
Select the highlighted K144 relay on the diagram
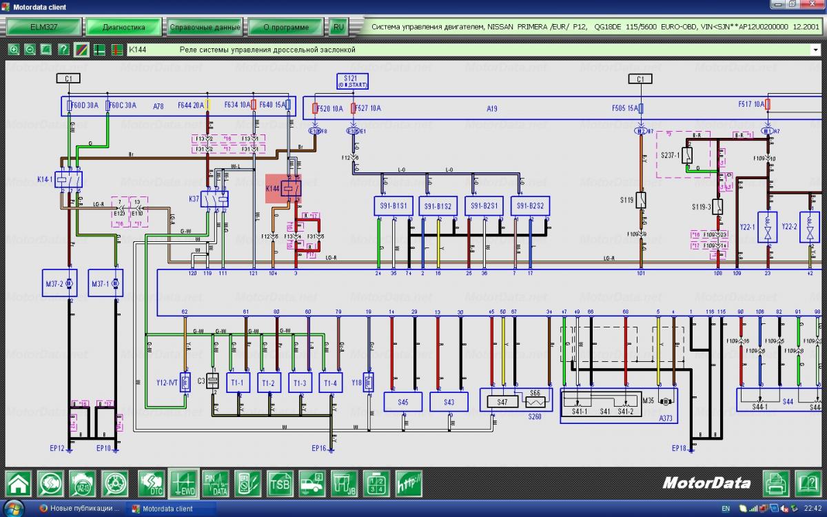tap(283, 187)
